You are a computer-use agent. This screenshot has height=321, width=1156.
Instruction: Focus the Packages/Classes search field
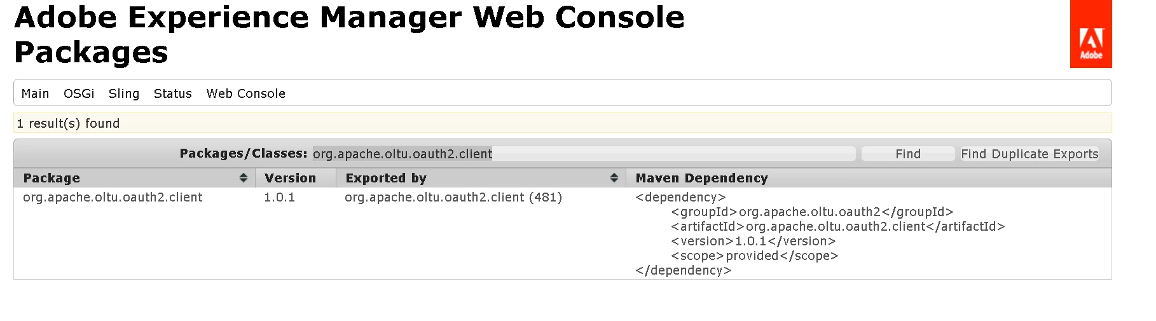click(x=584, y=154)
